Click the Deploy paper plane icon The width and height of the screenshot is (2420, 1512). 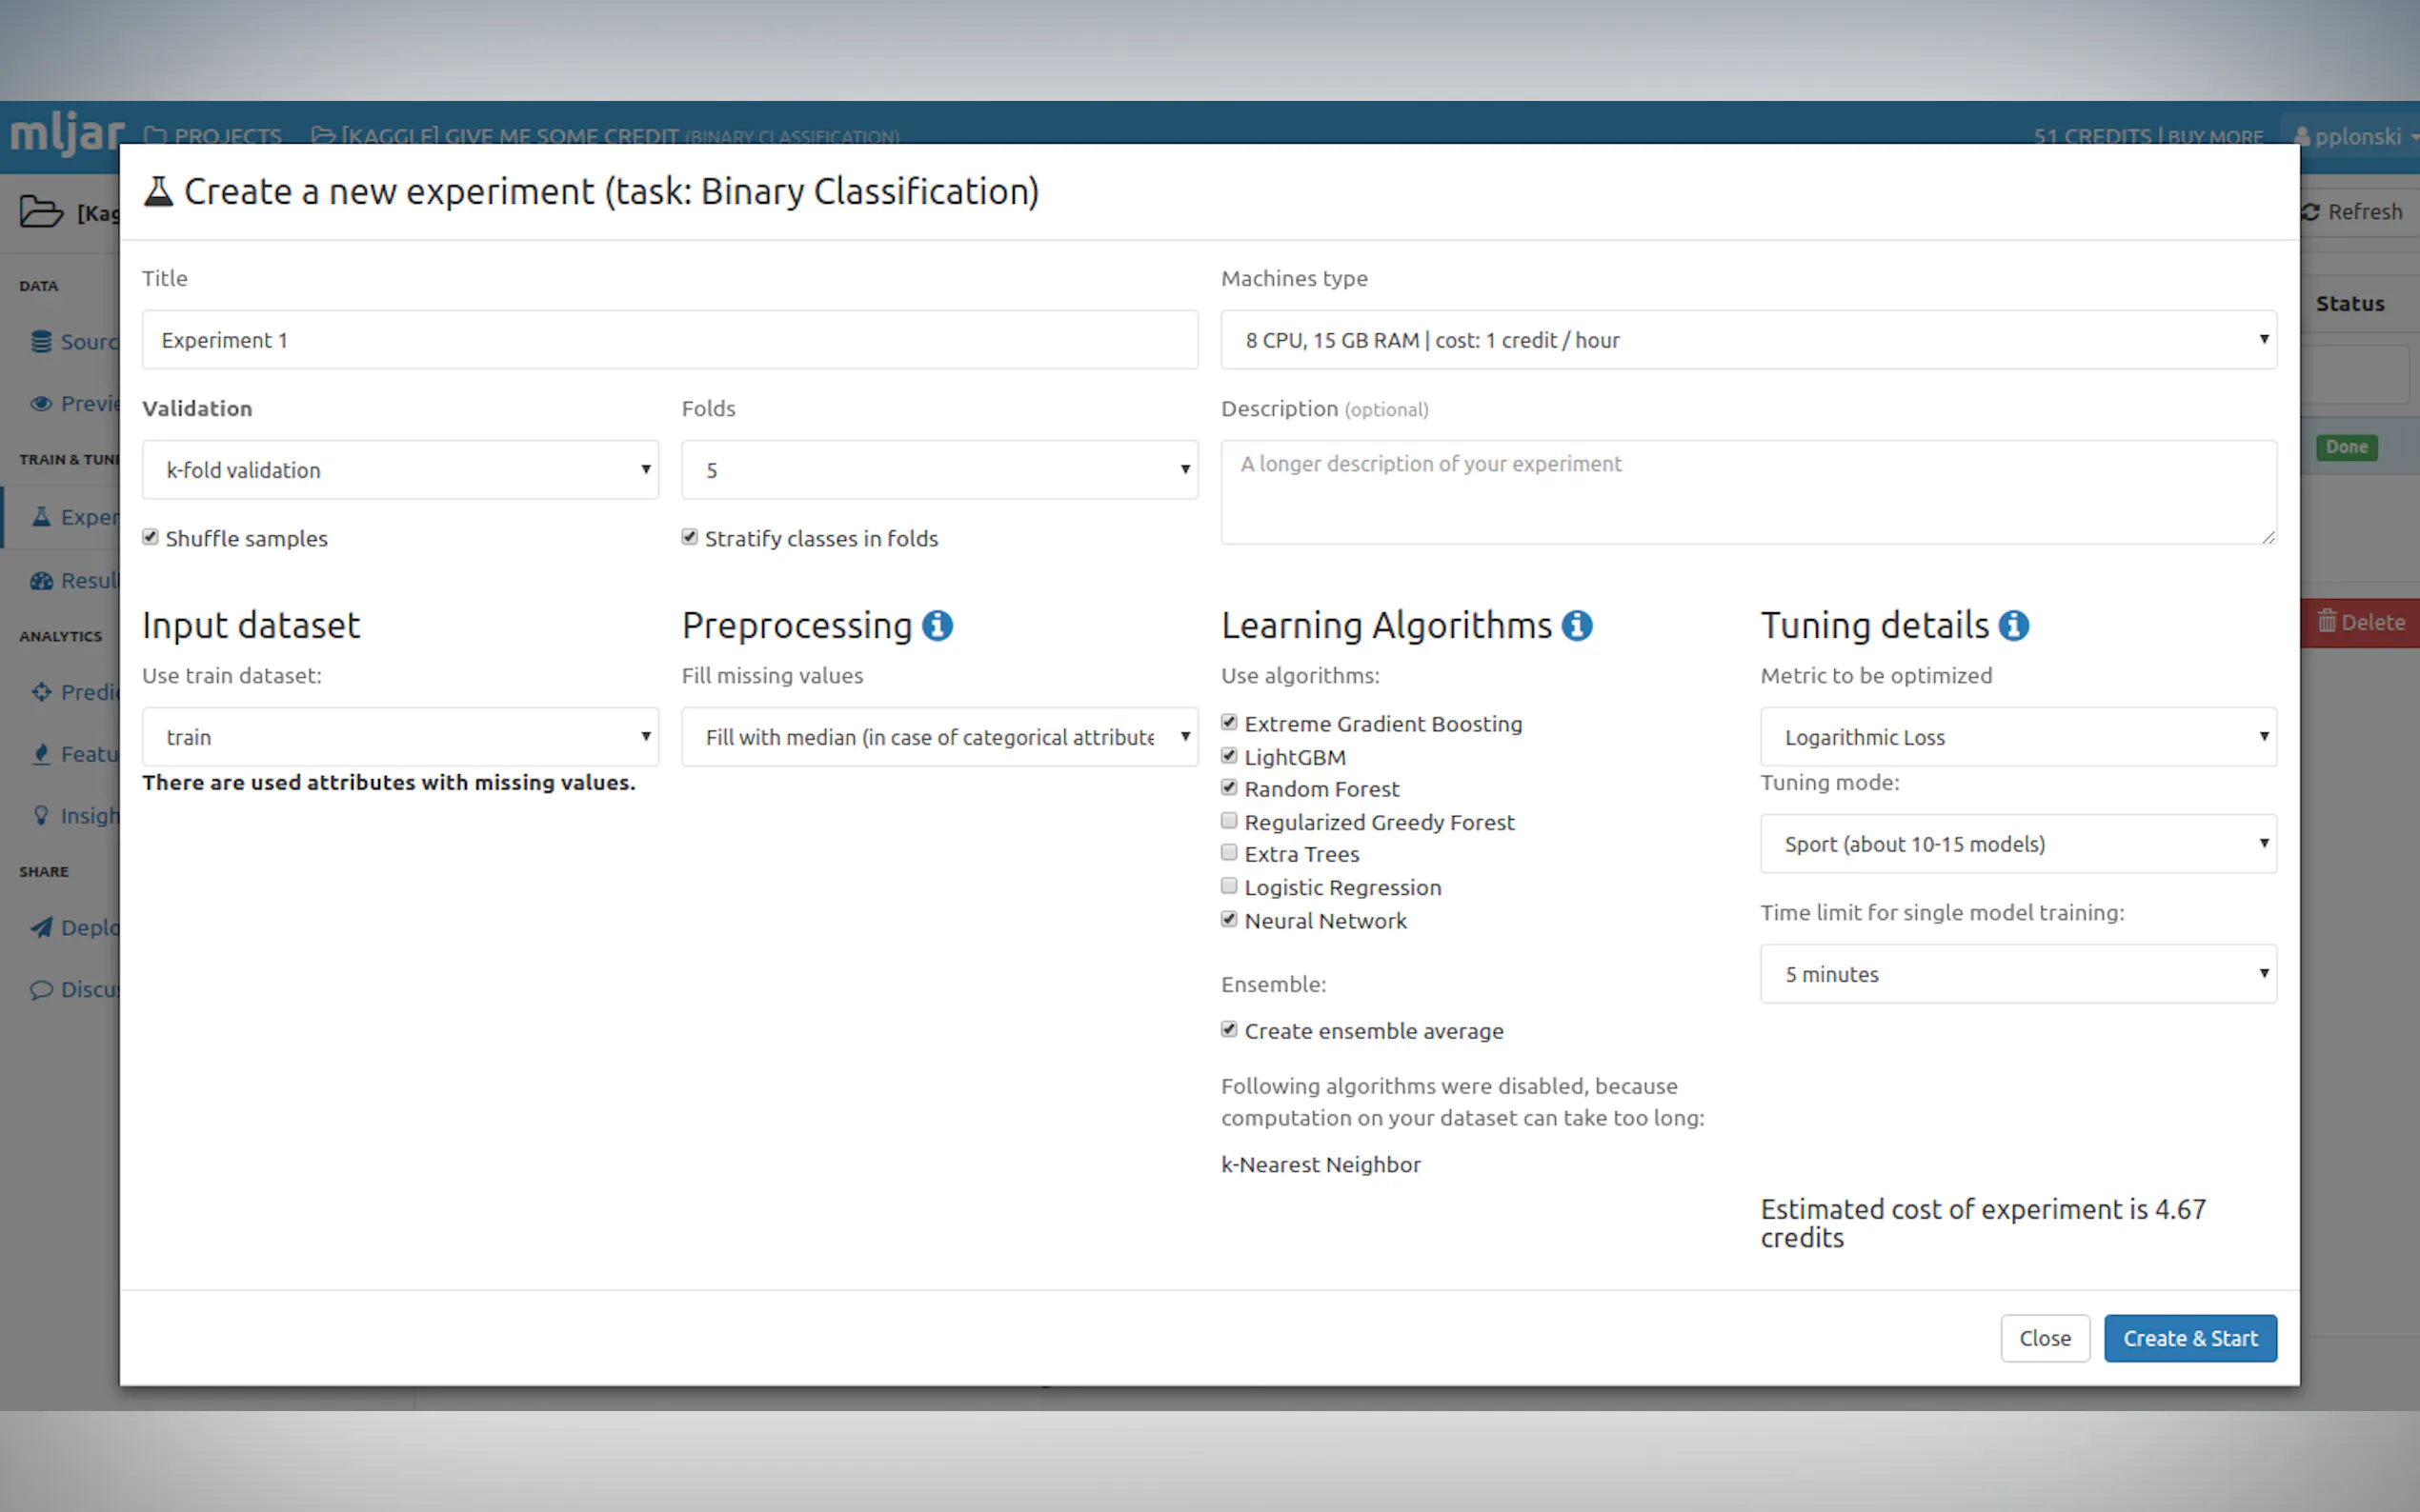(x=41, y=928)
